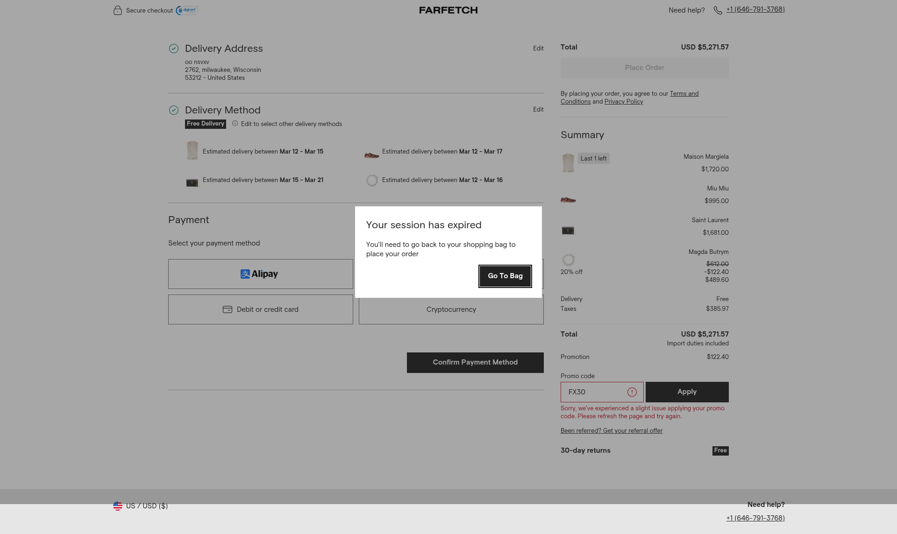Choose Debit or credit card payment

[x=260, y=309]
